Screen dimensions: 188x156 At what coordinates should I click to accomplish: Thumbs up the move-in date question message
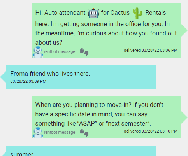click(x=82, y=131)
